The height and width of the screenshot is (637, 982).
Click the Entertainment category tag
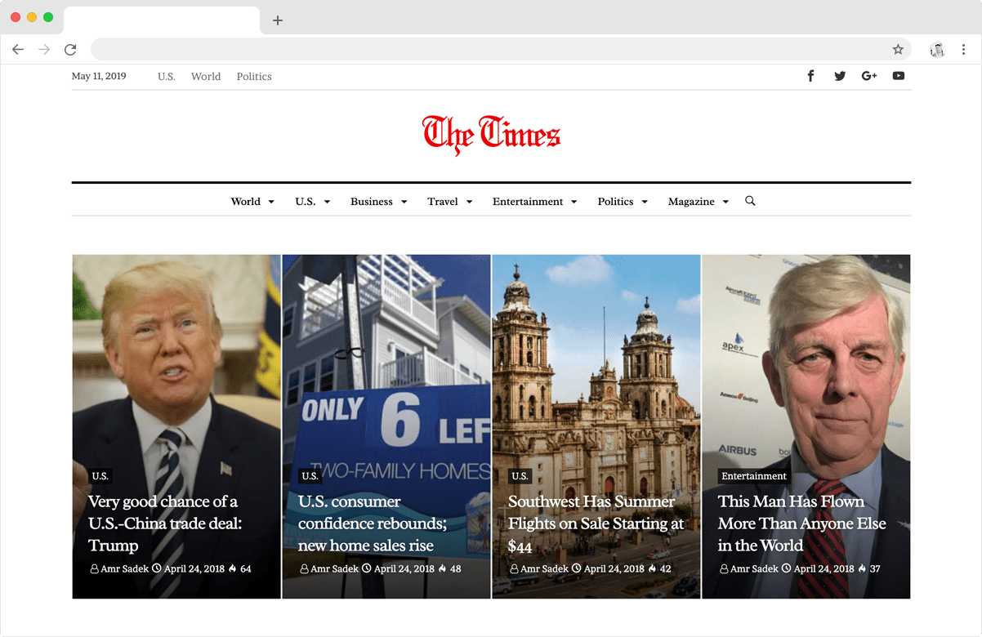click(754, 476)
